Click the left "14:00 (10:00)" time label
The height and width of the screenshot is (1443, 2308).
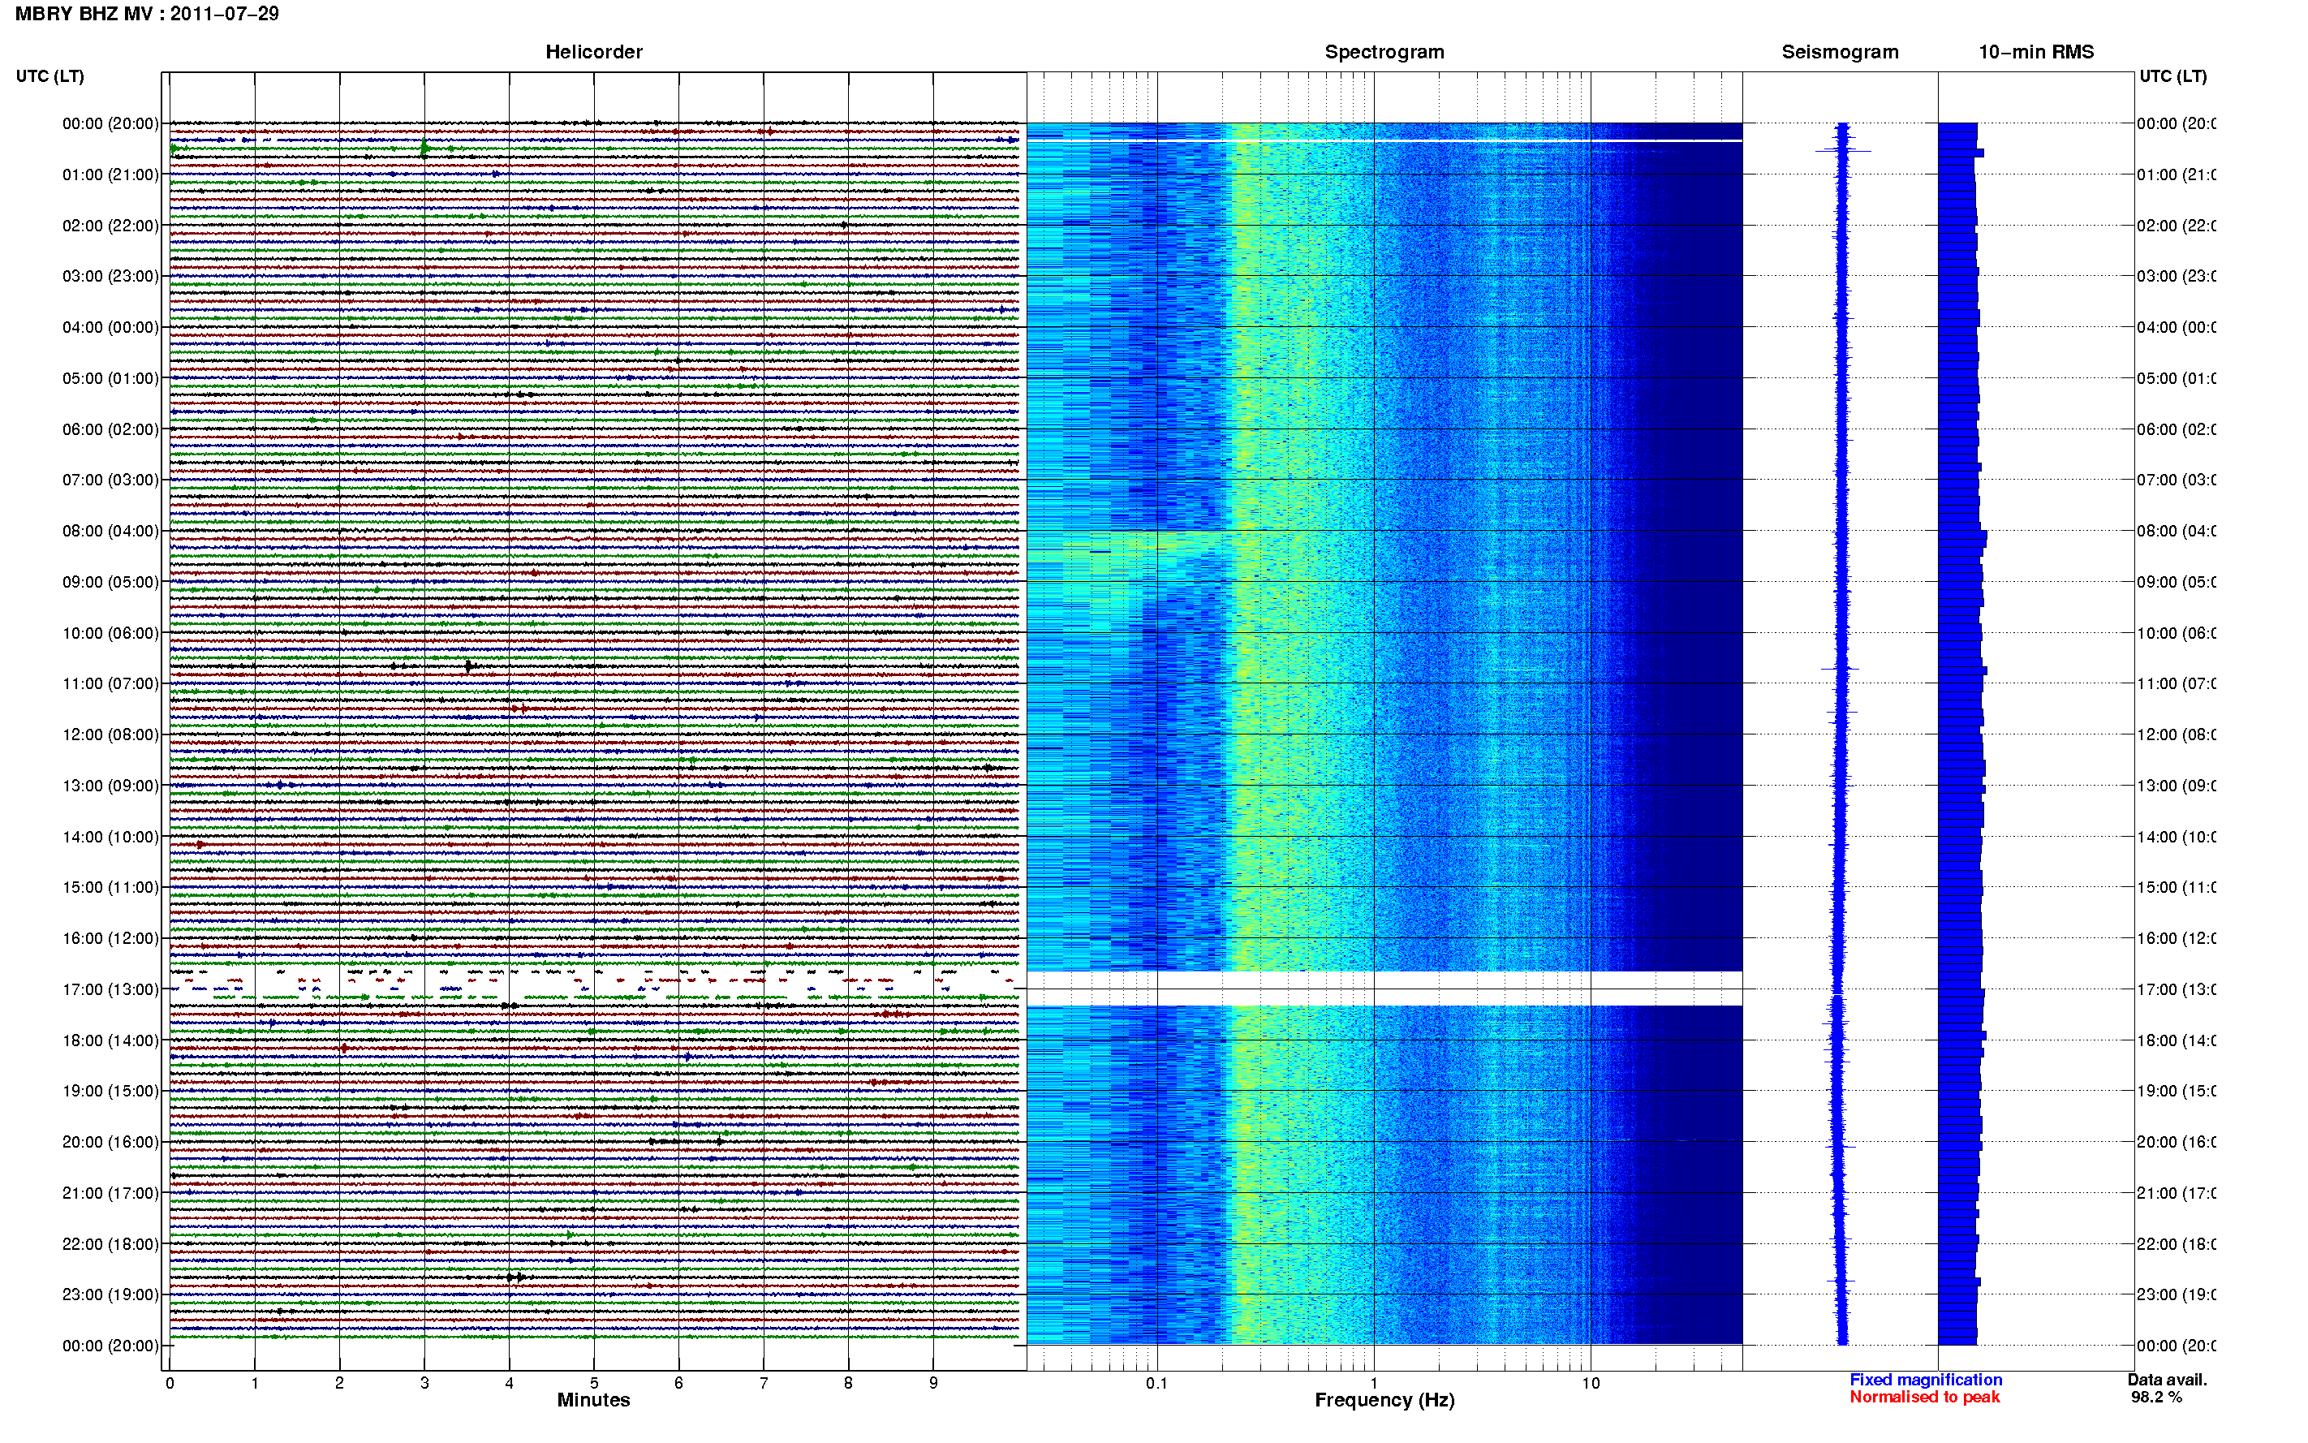(x=110, y=837)
